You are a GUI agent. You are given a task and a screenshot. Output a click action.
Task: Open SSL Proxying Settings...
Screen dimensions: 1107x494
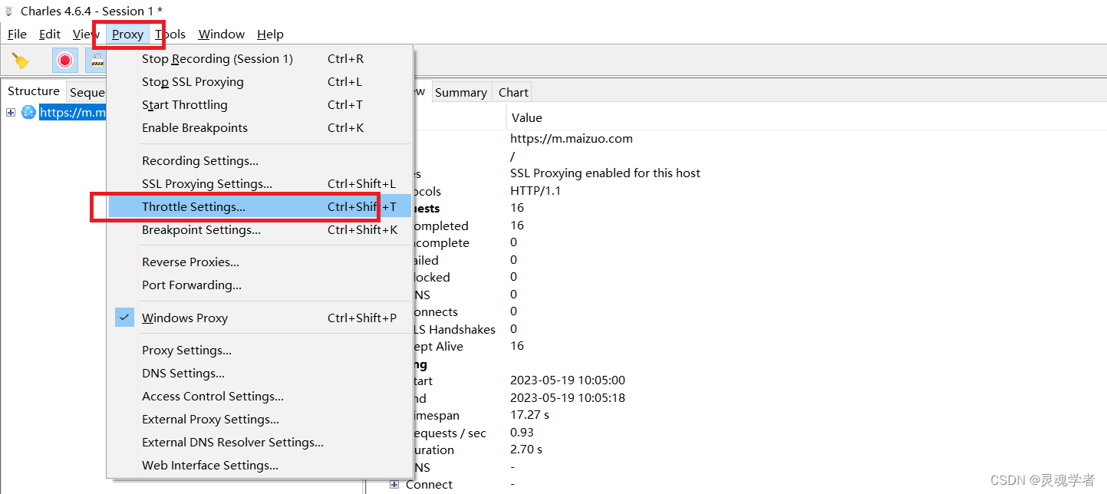pyautogui.click(x=259, y=184)
